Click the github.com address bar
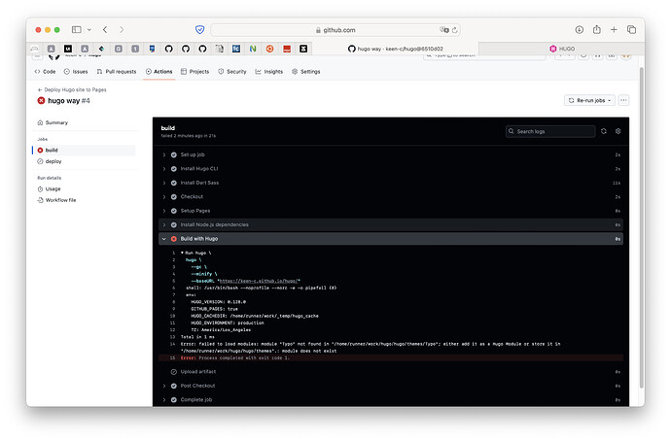Image resolution: width=671 pixels, height=441 pixels. click(335, 30)
